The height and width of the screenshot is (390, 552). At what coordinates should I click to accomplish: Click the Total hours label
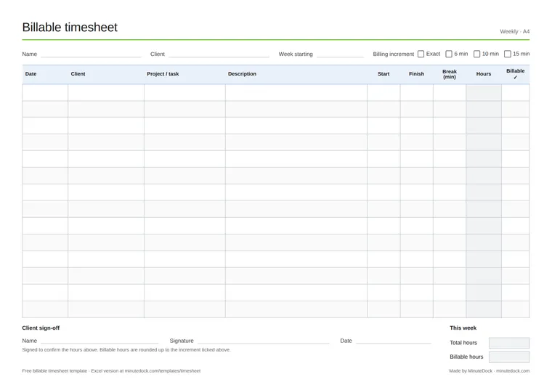[463, 343]
